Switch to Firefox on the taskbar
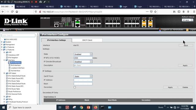196x110 pixels. click(x=96, y=107)
